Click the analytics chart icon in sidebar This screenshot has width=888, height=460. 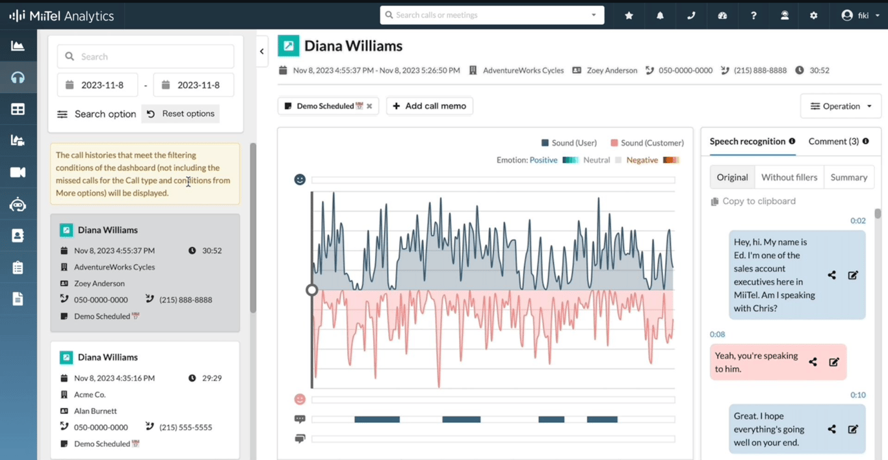click(18, 46)
